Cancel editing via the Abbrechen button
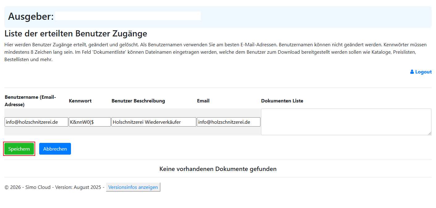Screen dimensions: 436x208 [55, 149]
